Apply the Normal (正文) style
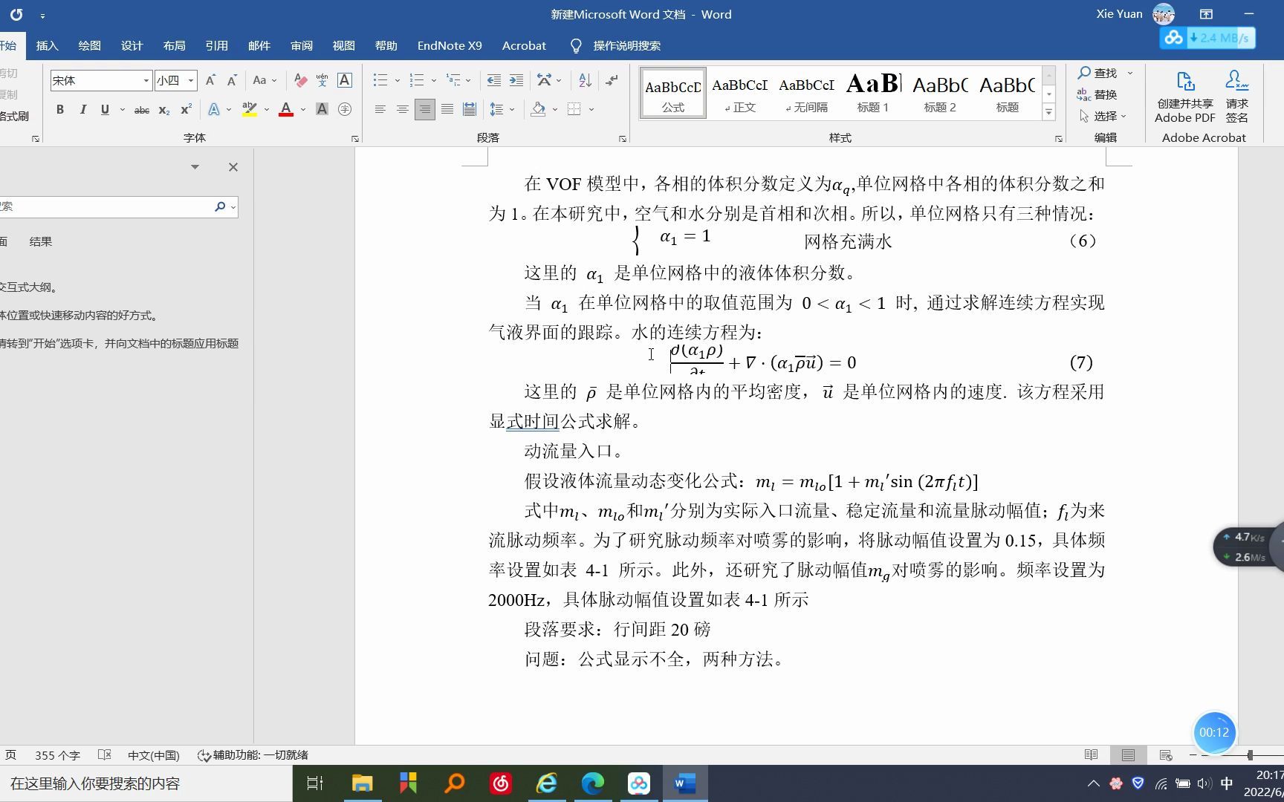 tap(739, 94)
